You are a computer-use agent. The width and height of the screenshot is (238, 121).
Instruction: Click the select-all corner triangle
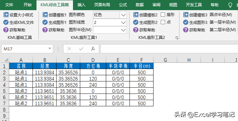6,60
